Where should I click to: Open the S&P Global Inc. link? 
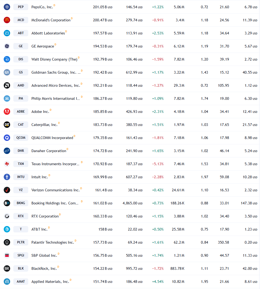coord(44,255)
